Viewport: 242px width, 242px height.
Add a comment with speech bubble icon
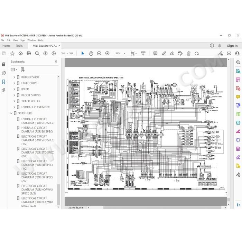tap(156, 53)
